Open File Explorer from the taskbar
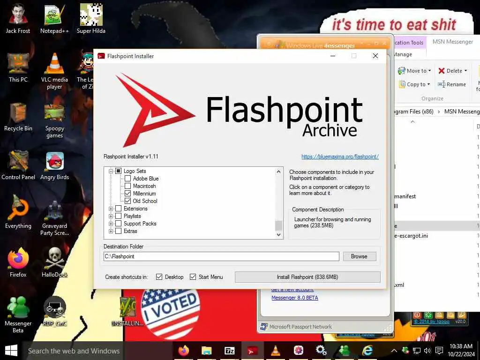The height and width of the screenshot is (360, 480). point(207,351)
